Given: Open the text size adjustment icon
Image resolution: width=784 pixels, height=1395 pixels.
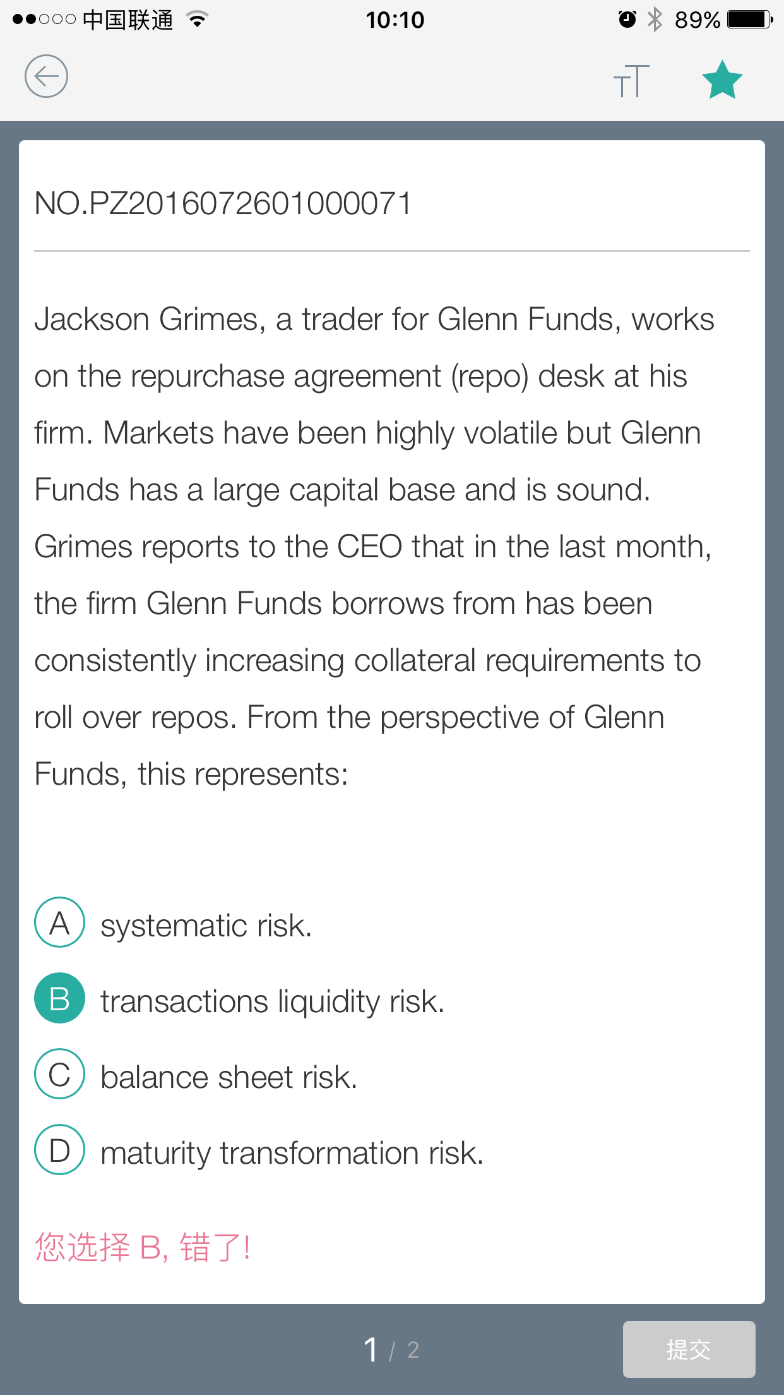Looking at the screenshot, I should pos(631,81).
